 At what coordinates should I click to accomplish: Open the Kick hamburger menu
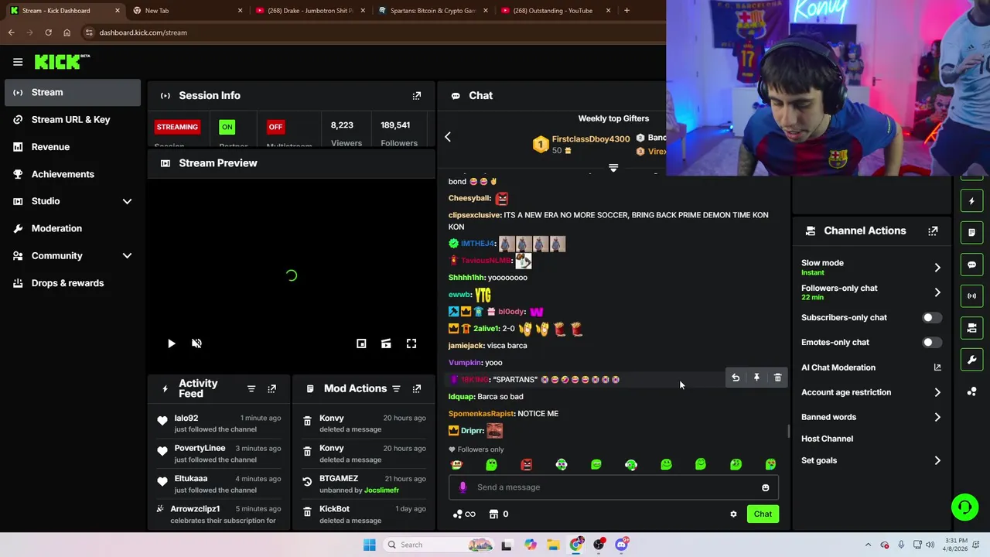coord(18,62)
